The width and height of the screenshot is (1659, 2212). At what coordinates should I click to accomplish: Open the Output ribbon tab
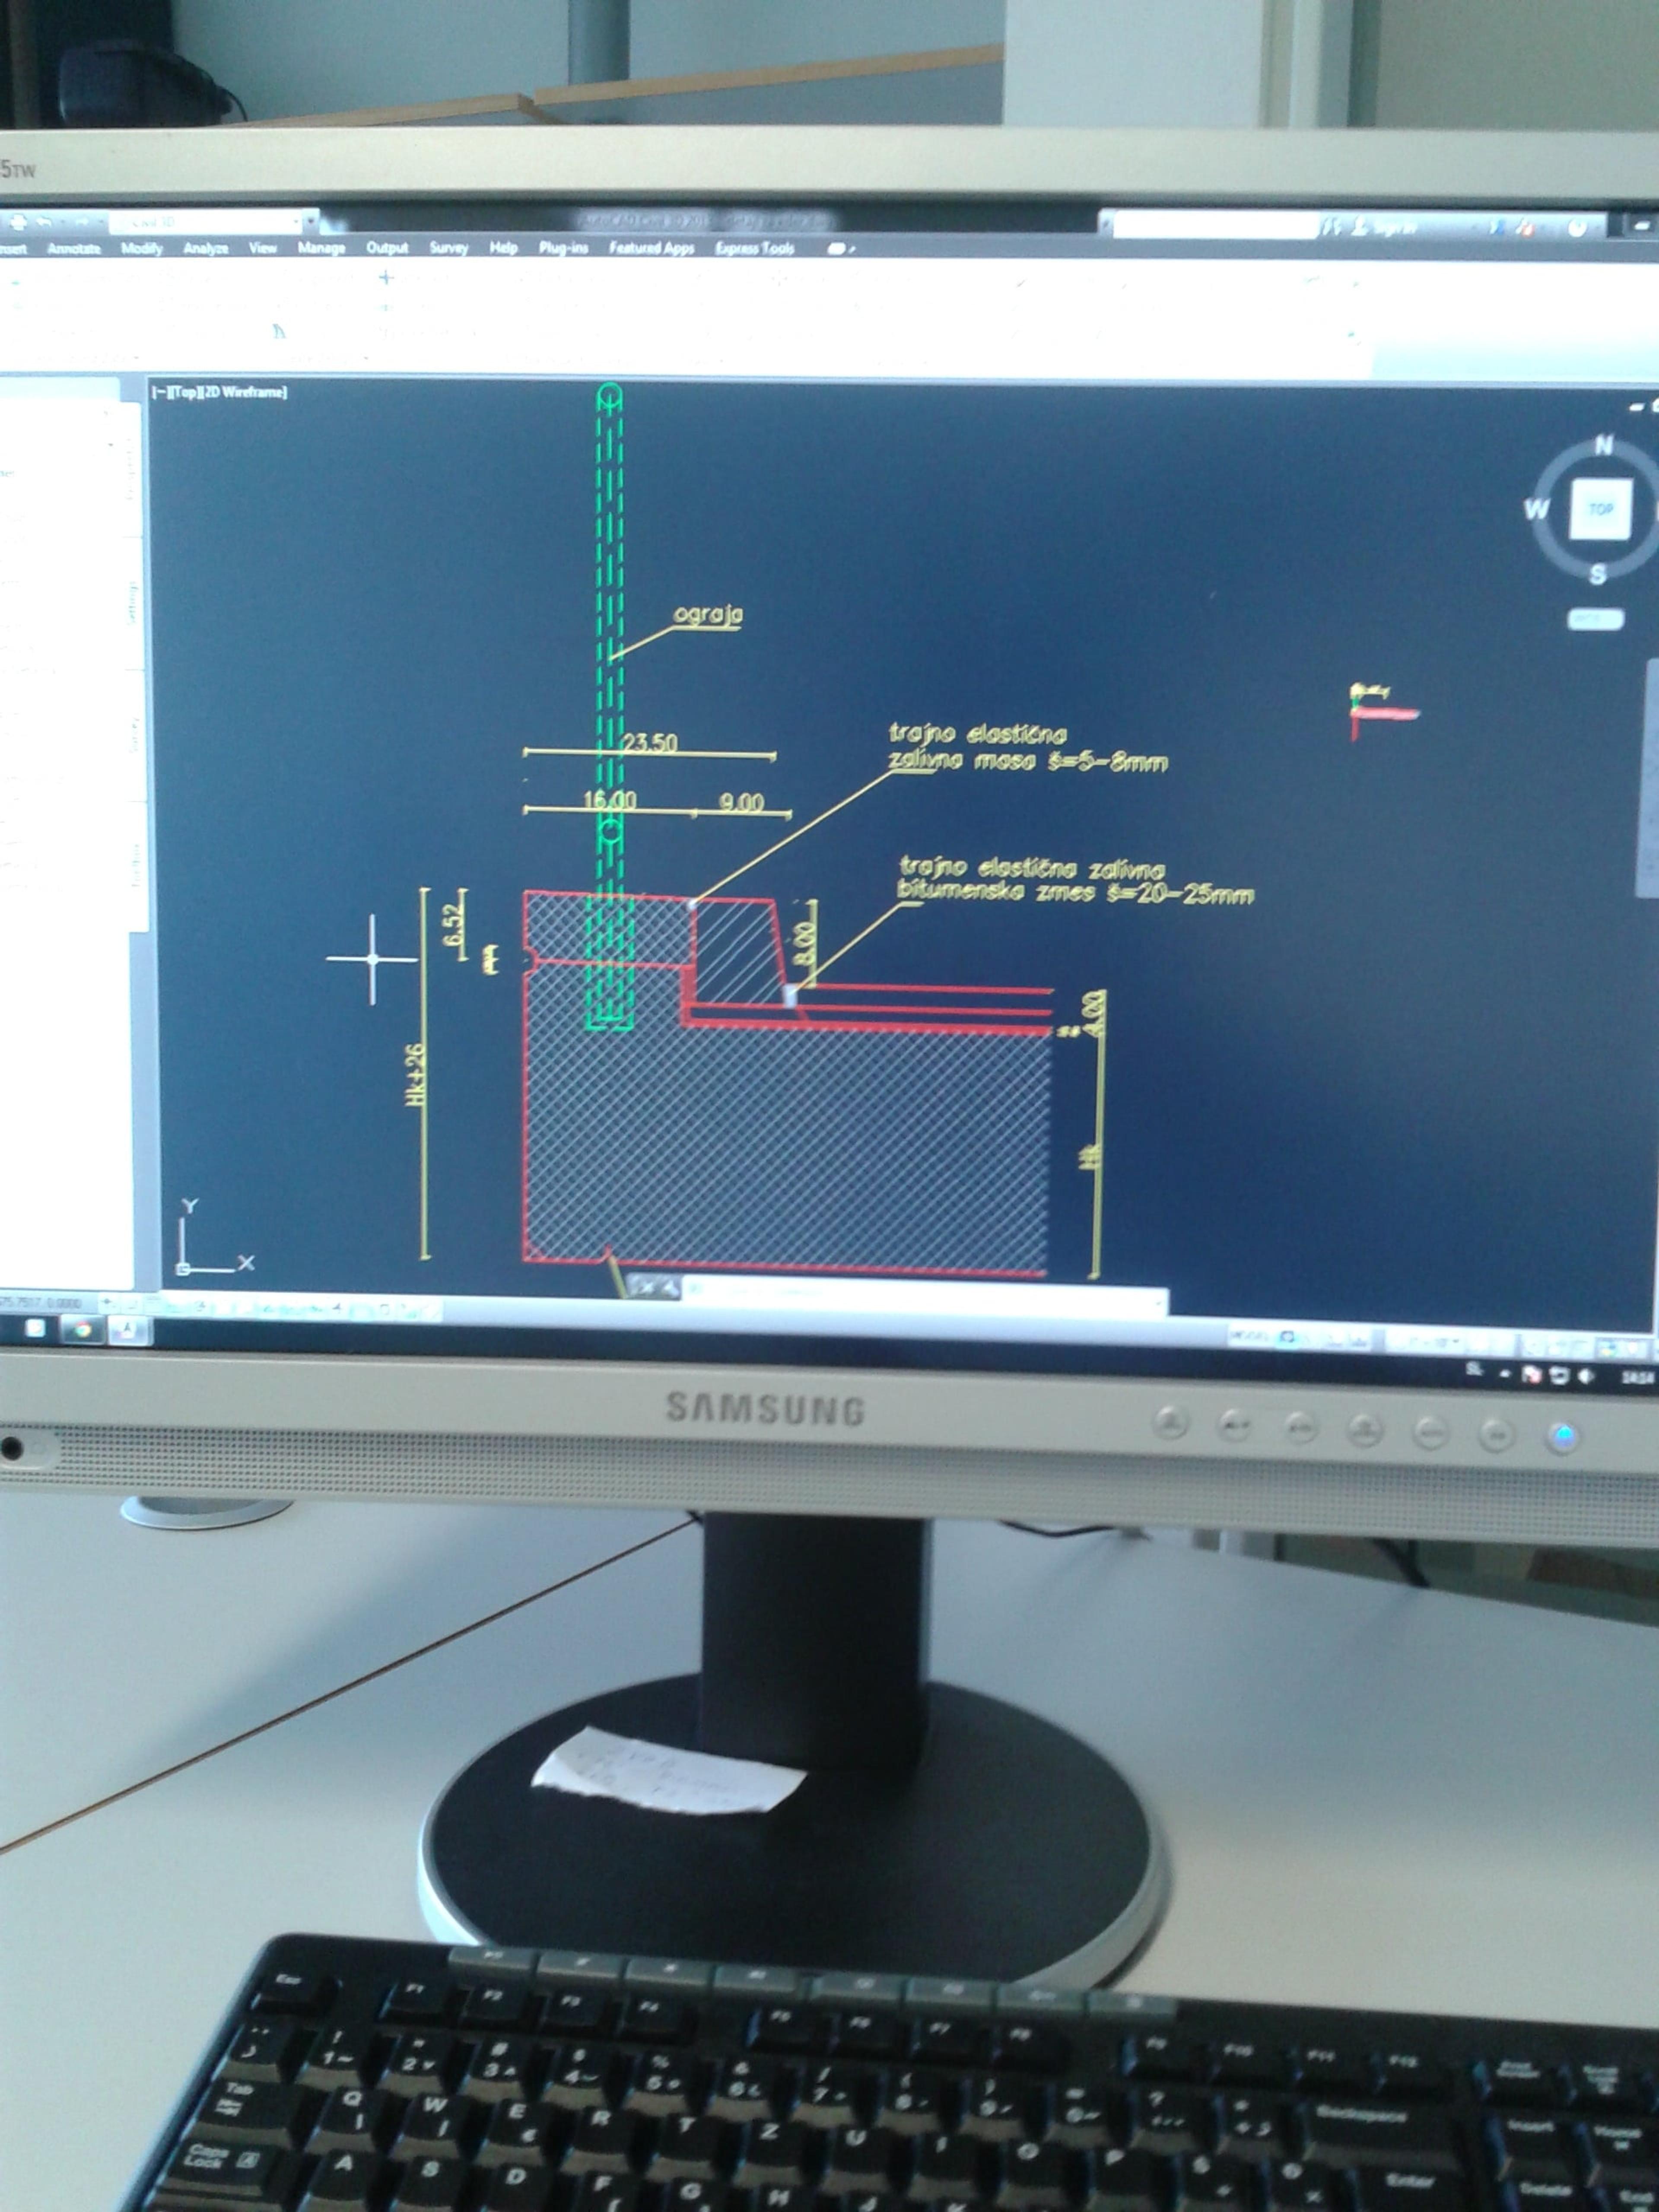point(387,248)
